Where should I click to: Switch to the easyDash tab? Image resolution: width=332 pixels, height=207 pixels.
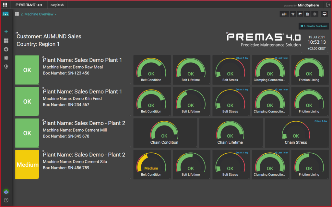click(x=57, y=5)
